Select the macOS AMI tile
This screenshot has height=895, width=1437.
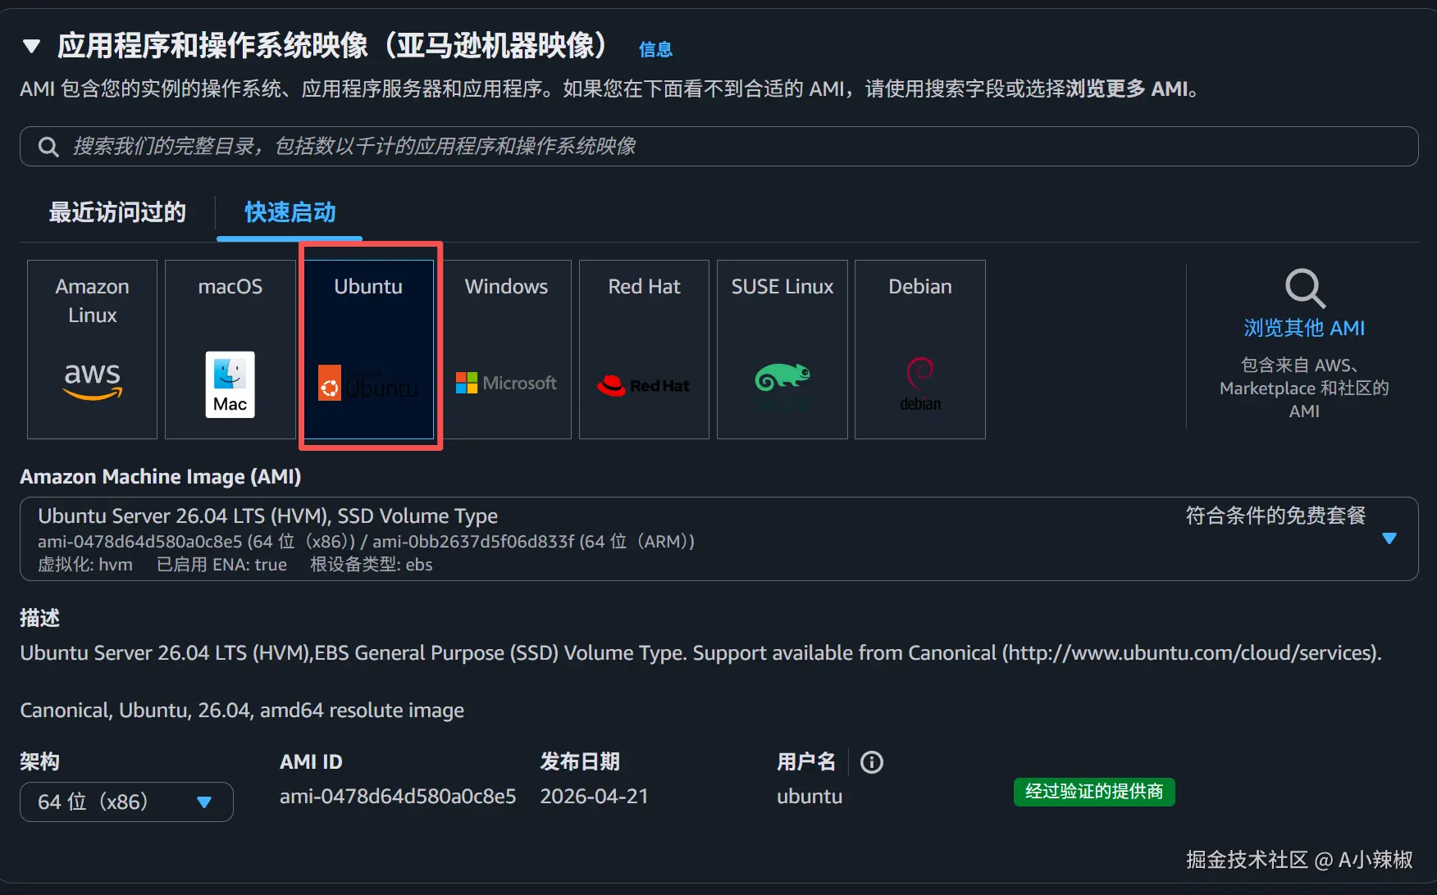point(230,349)
